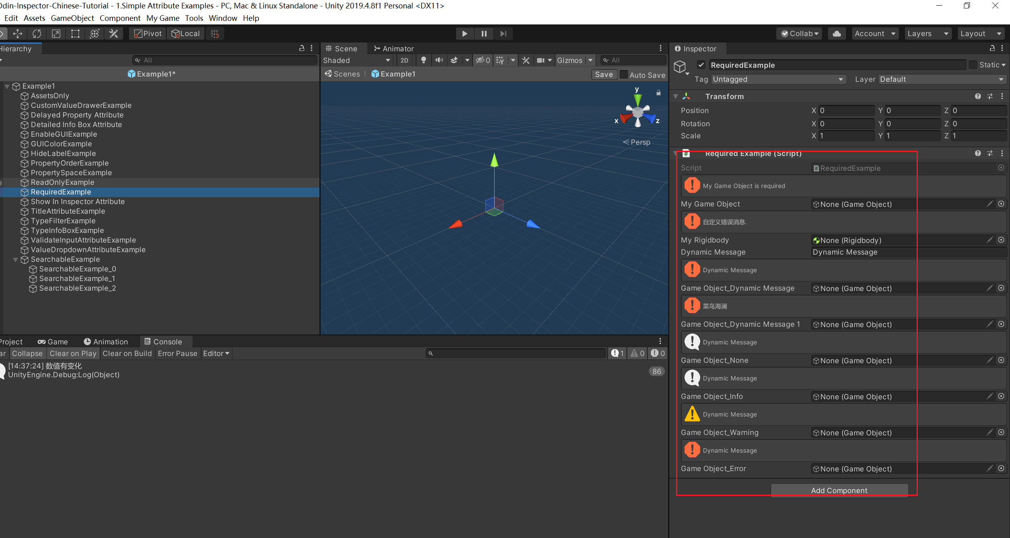The height and width of the screenshot is (538, 1010).
Task: Select the Transform tool
Action: click(95, 34)
